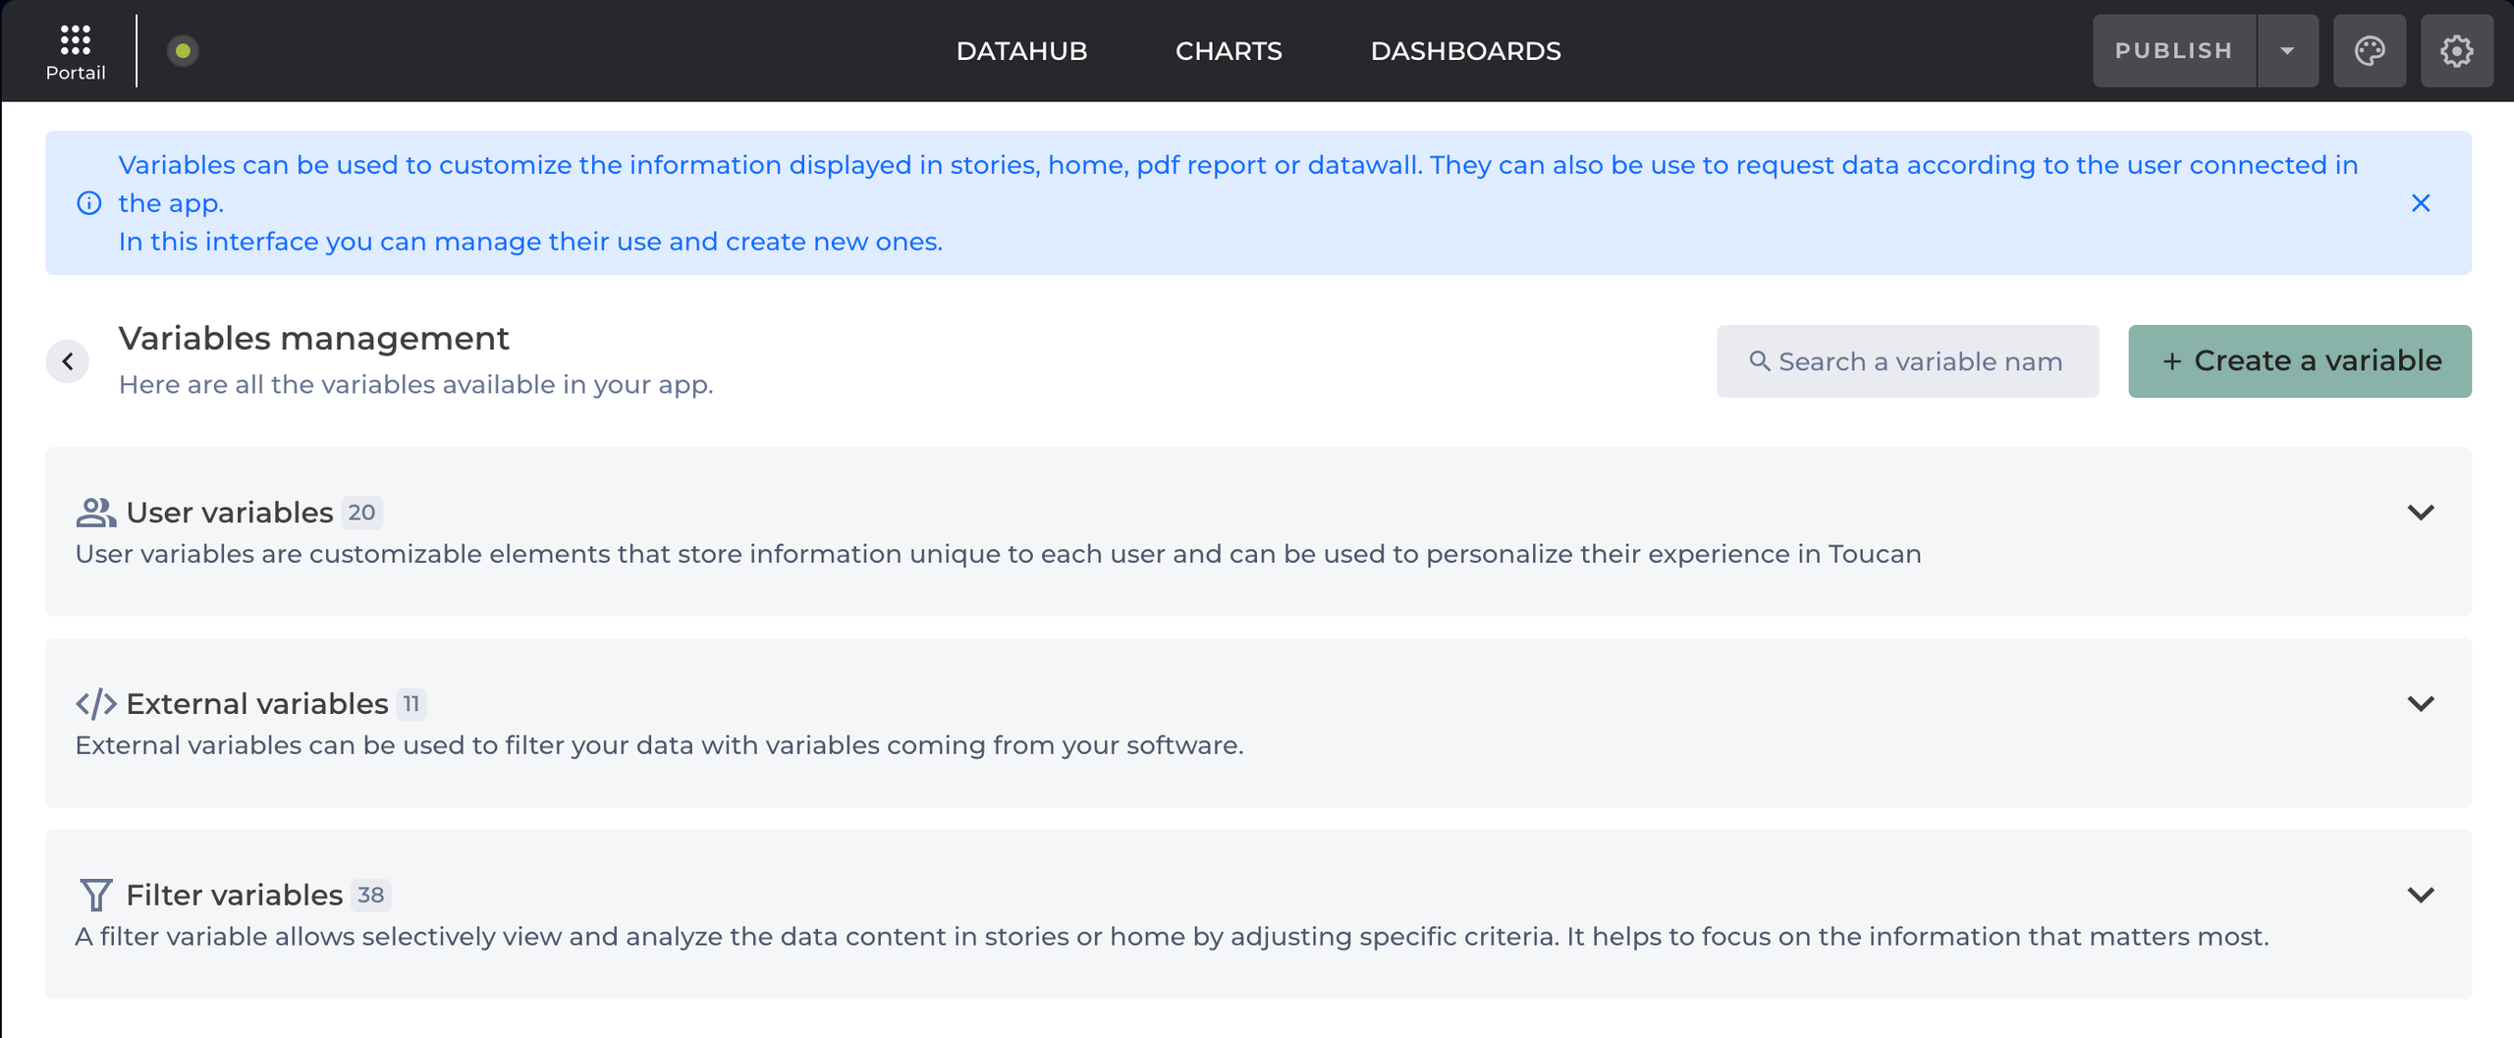Open the theme palette icon
The image size is (2514, 1038).
[x=2369, y=51]
